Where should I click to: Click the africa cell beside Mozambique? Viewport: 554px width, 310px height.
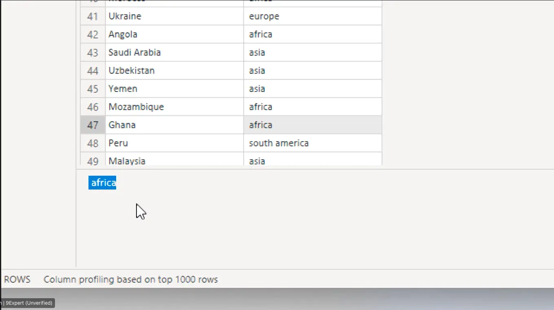coord(312,107)
